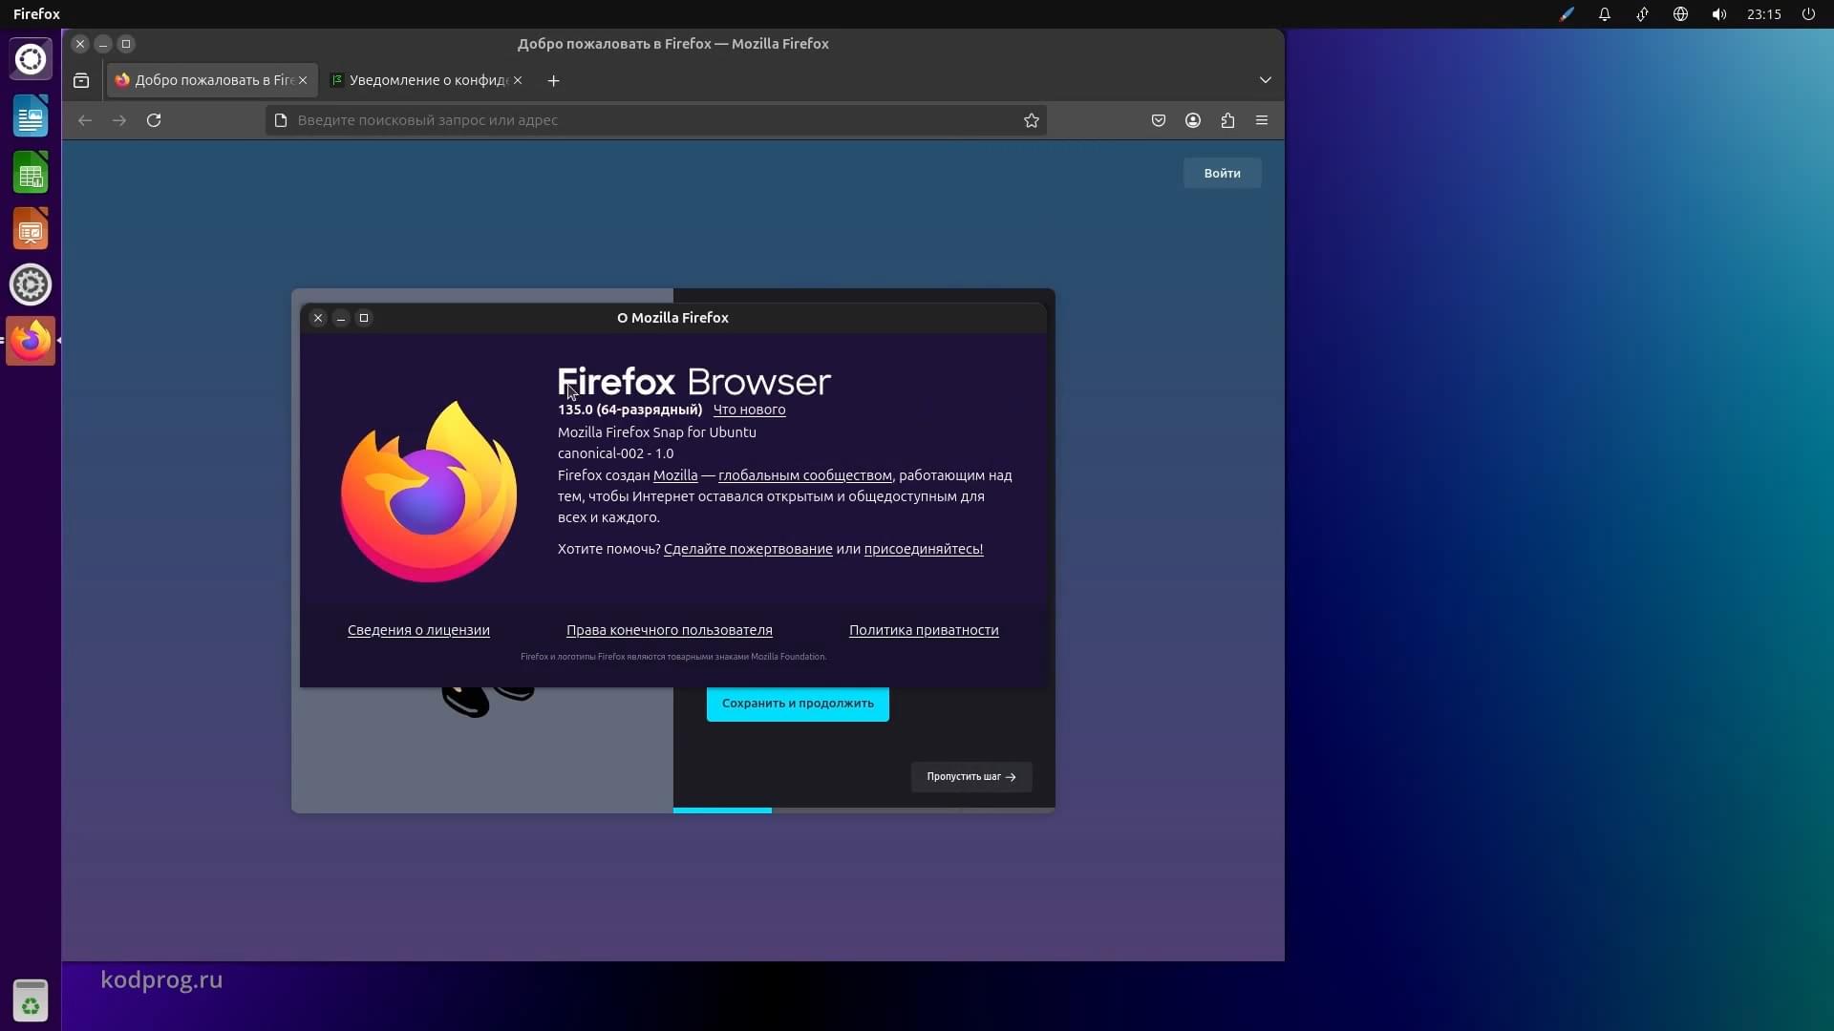Close the 'Уведомление о конфиденциальности' tab

[518, 80]
